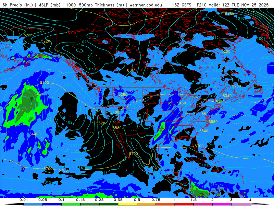
Task: Click the 0.01 legend value
Action: coord(24,200)
